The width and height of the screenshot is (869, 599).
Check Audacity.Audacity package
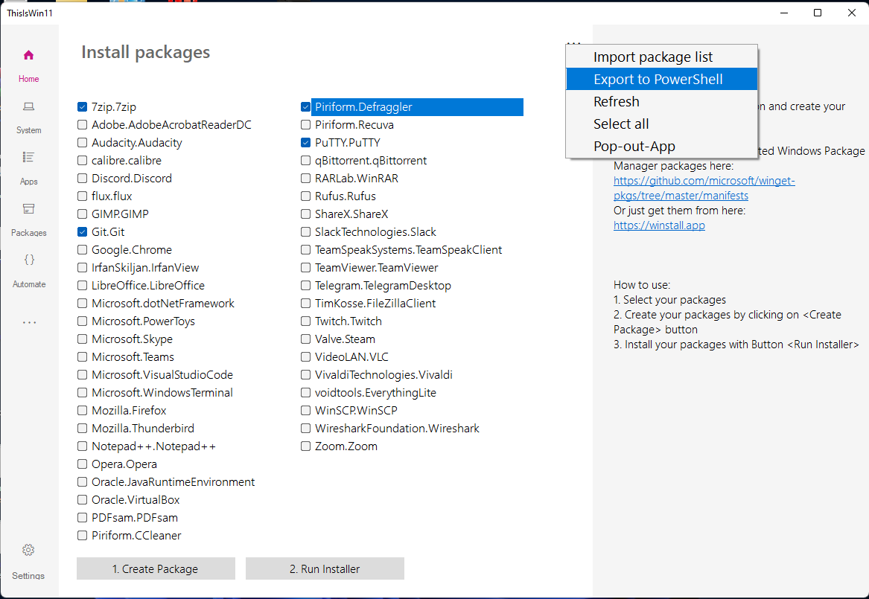click(82, 142)
